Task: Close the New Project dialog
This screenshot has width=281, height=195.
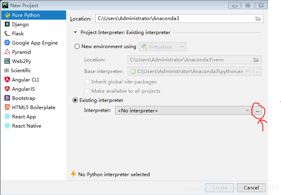Action: click(x=261, y=5)
